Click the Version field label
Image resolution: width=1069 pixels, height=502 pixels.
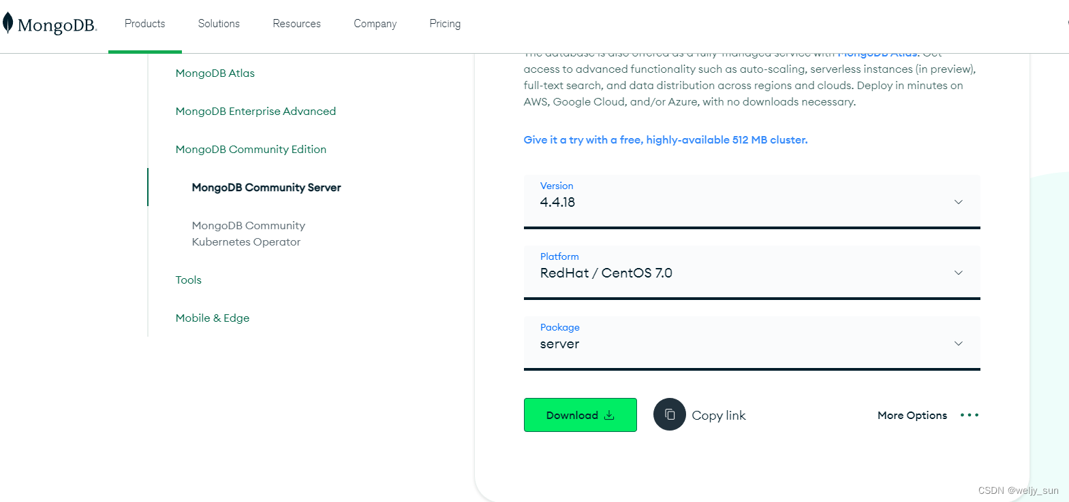(x=557, y=186)
